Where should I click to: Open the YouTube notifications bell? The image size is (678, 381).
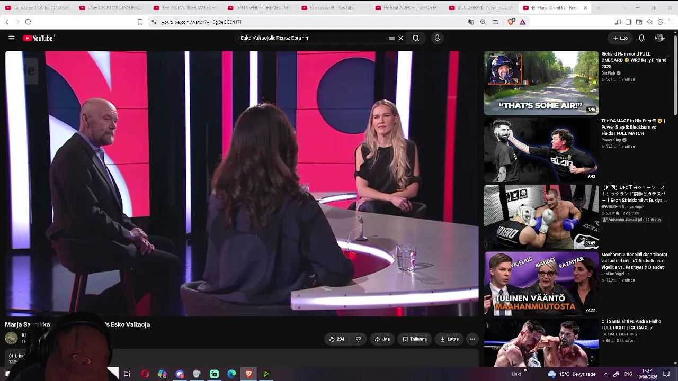tap(641, 38)
